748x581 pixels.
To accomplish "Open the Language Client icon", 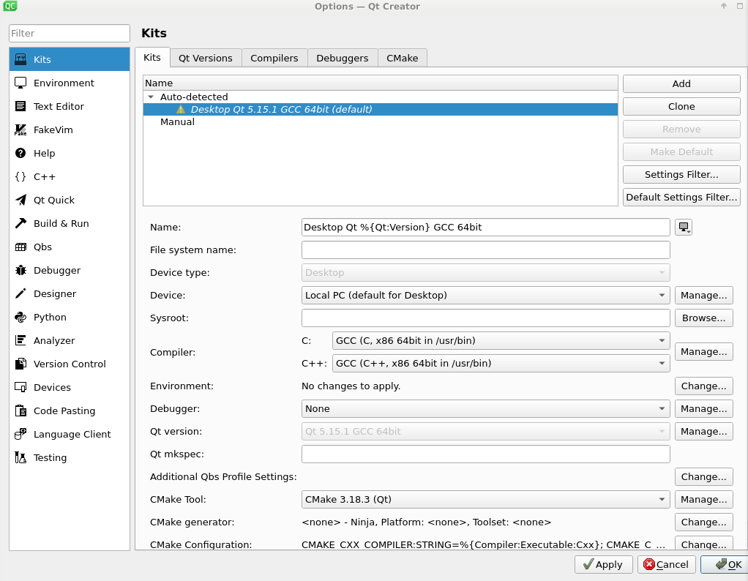I will [20, 434].
